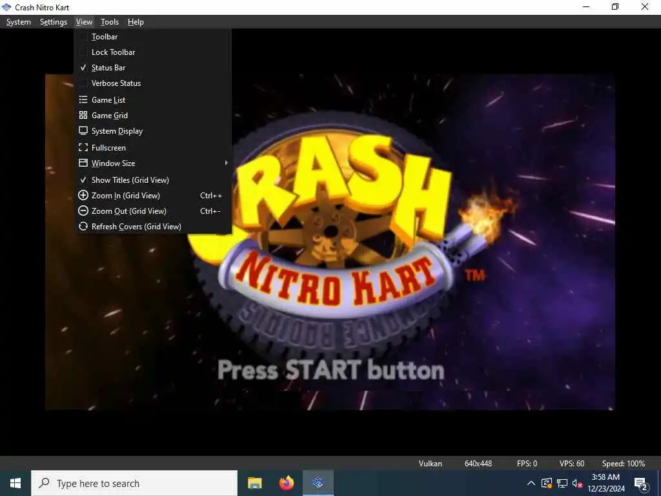Expand the Window Size submenu arrow
This screenshot has height=496, width=661.
tap(227, 163)
